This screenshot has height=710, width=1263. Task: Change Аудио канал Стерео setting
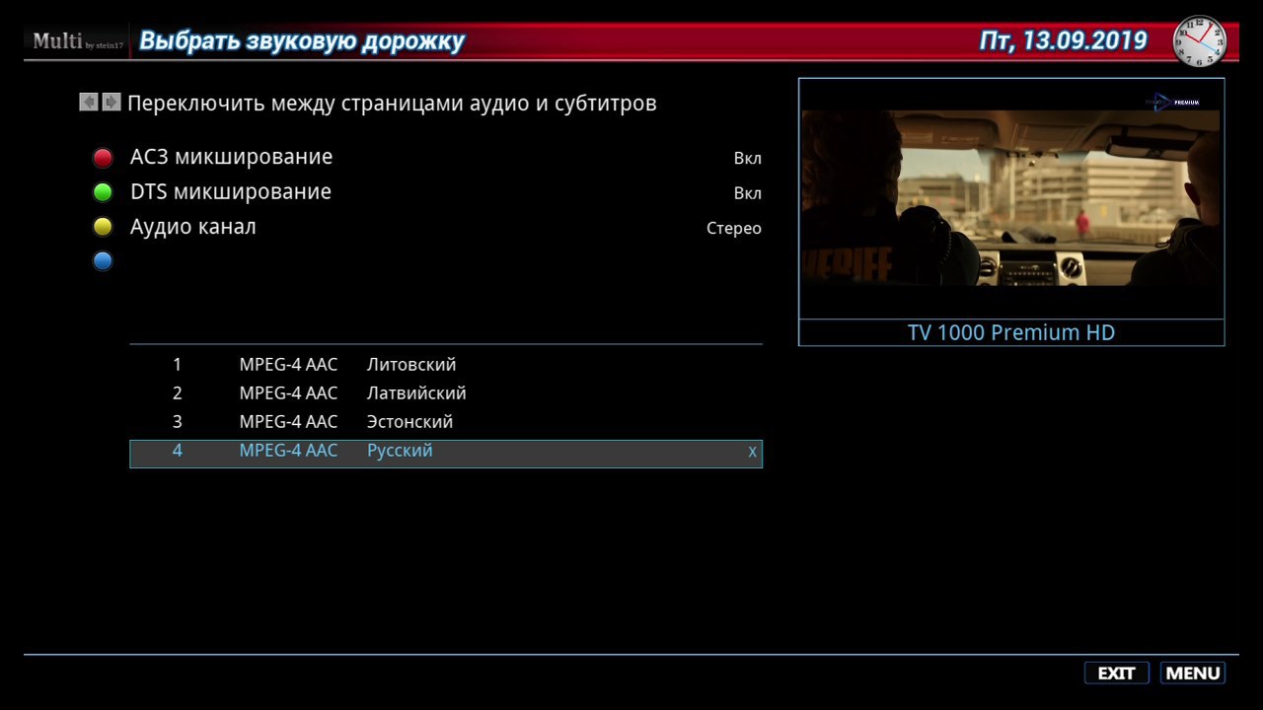coord(733,228)
